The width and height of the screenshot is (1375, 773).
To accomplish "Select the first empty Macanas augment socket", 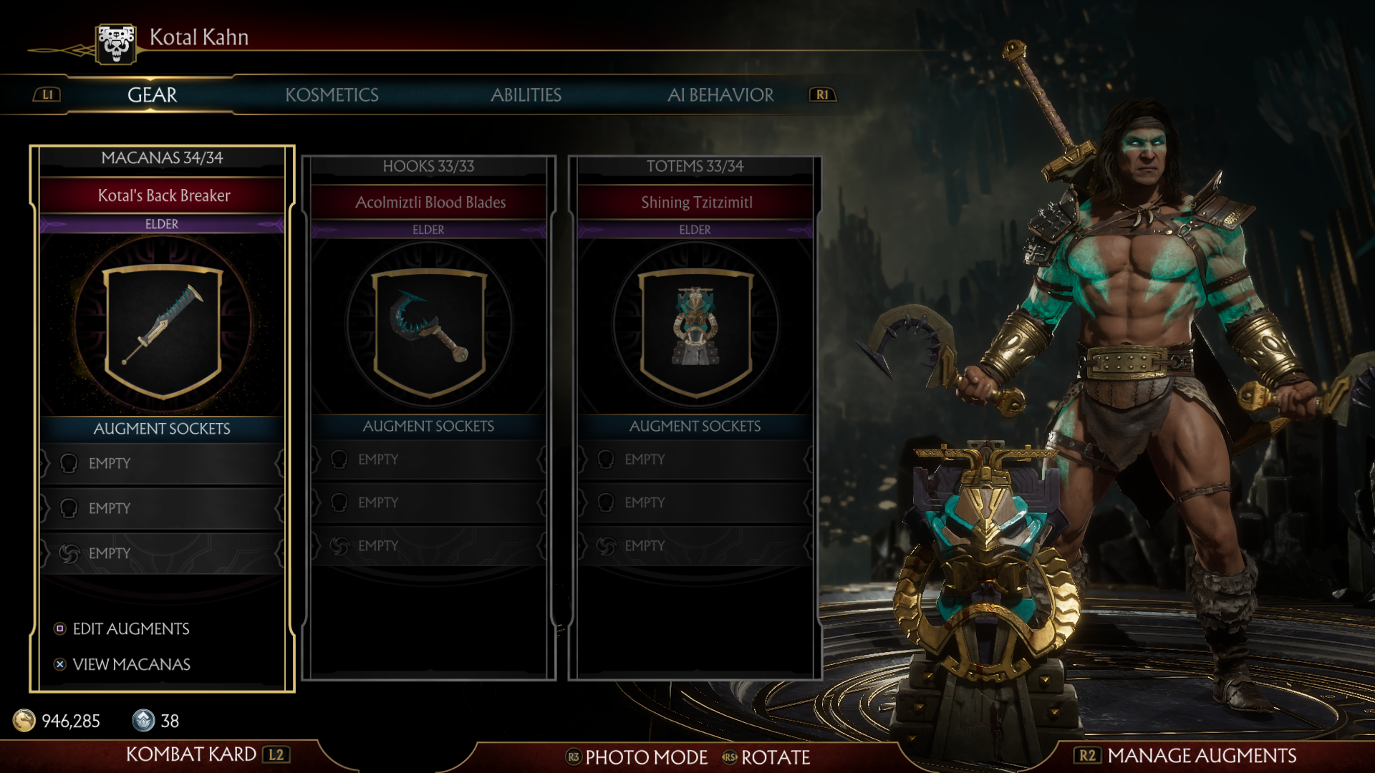I will click(x=162, y=464).
